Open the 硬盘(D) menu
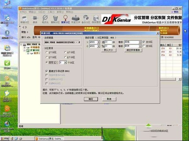Image resolution: width=189 pixels, height=141 pixels. (x=32, y=12)
